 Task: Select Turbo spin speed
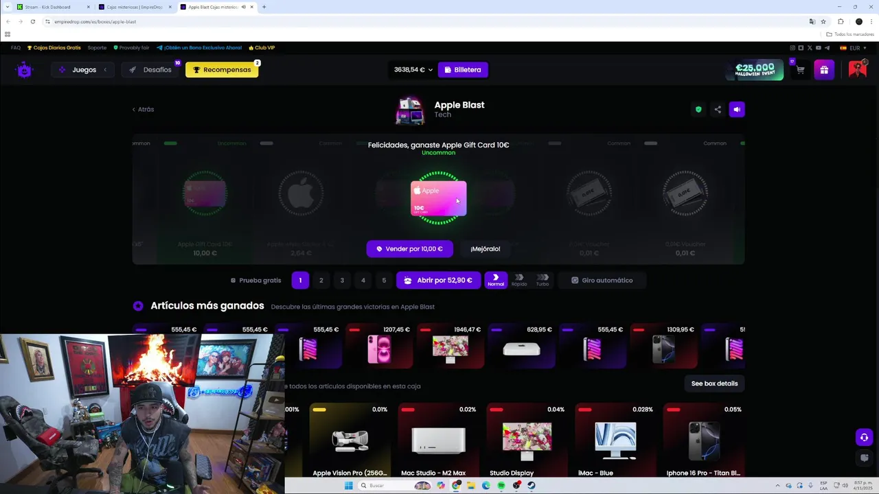click(543, 280)
